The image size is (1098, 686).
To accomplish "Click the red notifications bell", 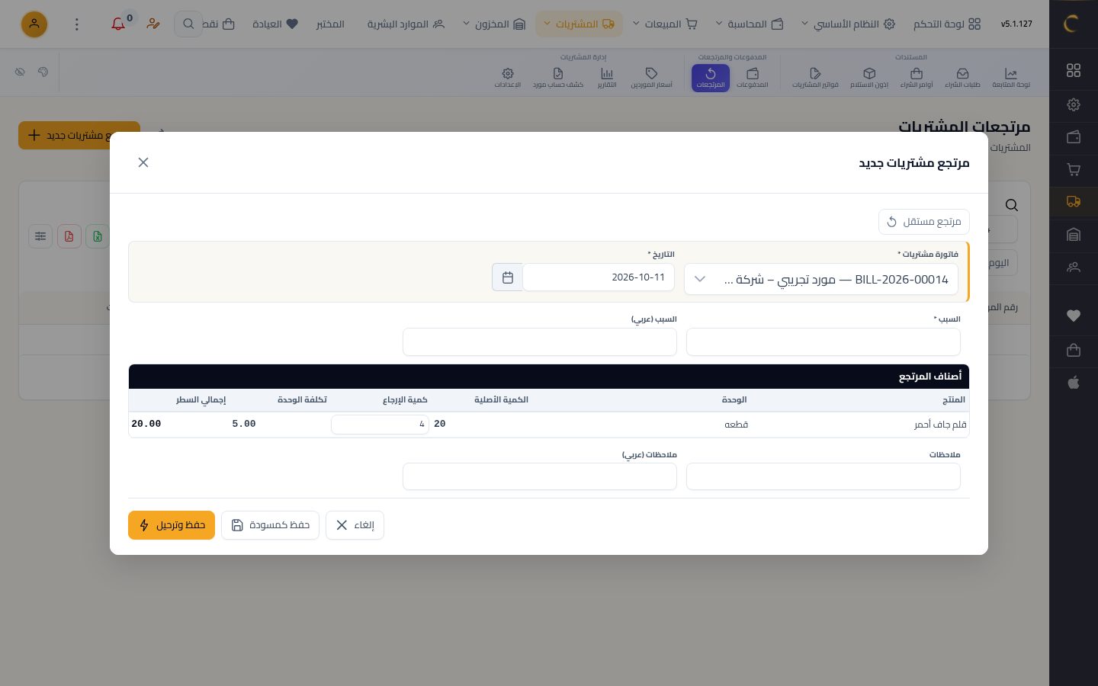I will point(118,24).
